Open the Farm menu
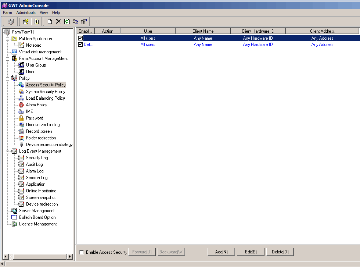The image size is (360, 267). [7, 13]
